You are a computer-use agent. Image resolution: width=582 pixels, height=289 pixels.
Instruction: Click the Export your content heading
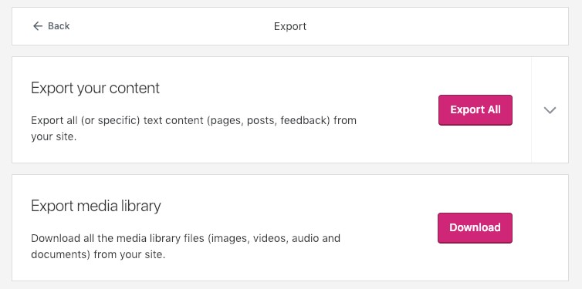(x=96, y=88)
